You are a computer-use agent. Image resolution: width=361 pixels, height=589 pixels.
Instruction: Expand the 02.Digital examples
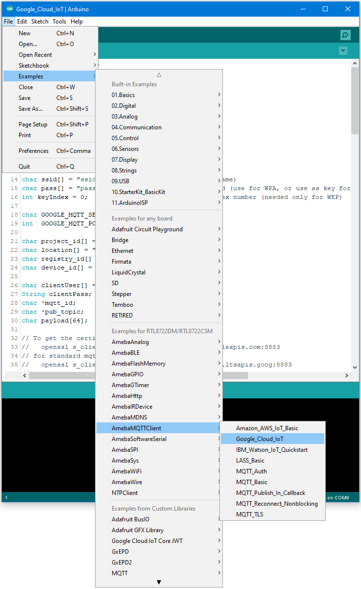[159, 106]
